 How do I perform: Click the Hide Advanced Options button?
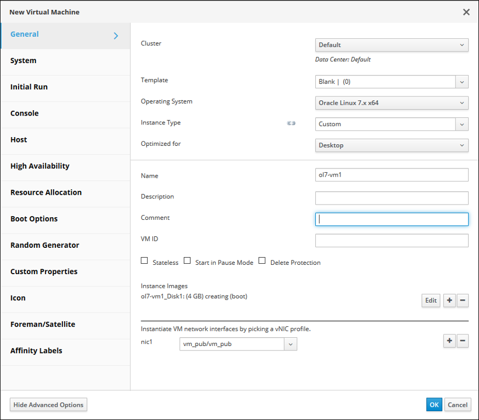tap(49, 405)
